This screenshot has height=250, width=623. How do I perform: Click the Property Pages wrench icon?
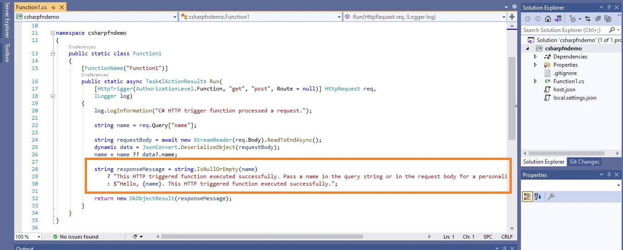click(551, 197)
